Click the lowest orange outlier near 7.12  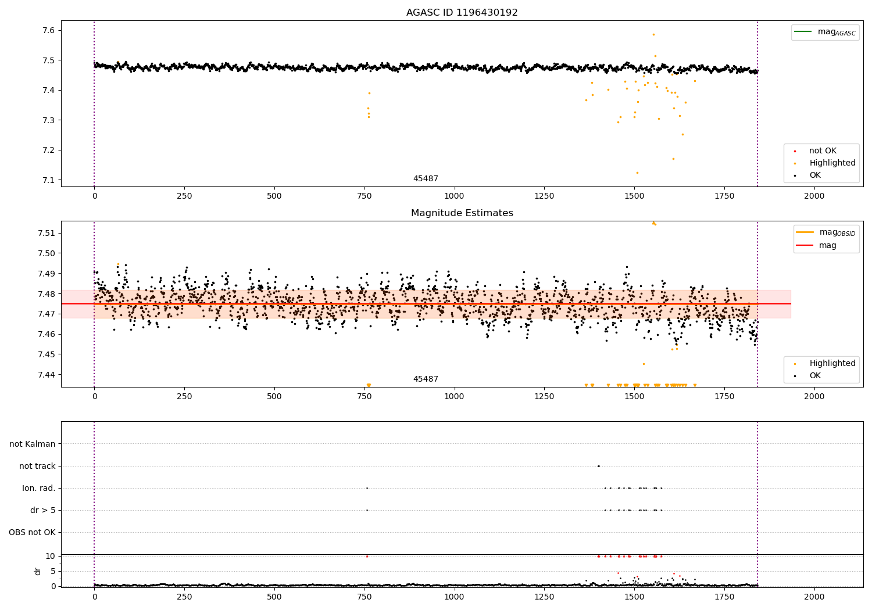tap(637, 173)
